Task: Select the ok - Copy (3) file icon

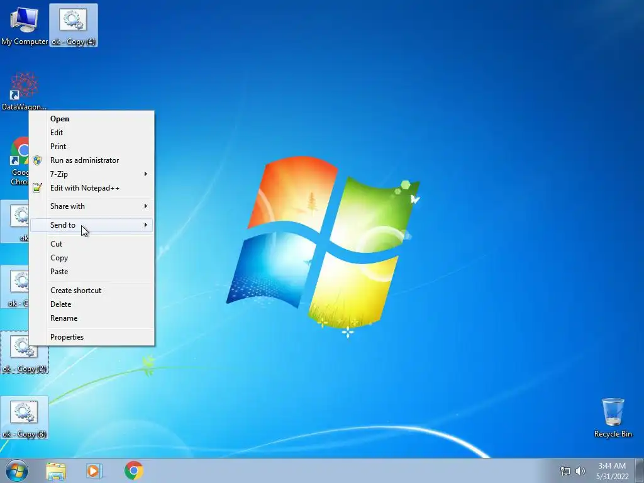Action: pyautogui.click(x=25, y=418)
